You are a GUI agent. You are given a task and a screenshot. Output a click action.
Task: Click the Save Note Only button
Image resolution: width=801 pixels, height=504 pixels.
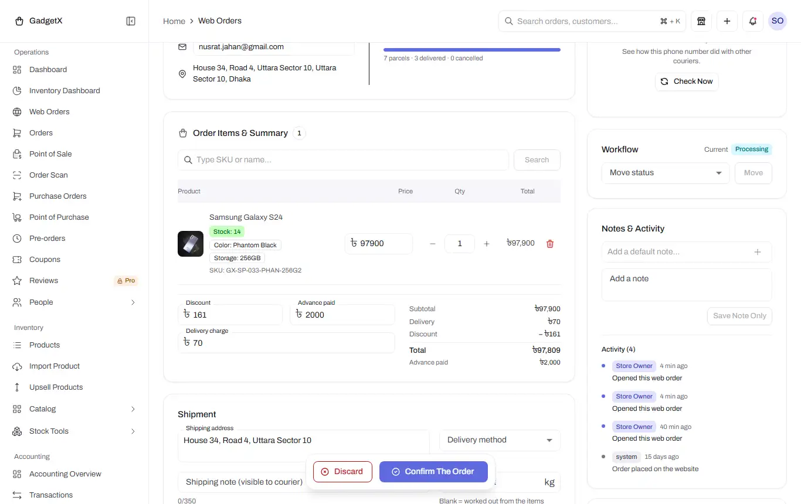tap(739, 316)
